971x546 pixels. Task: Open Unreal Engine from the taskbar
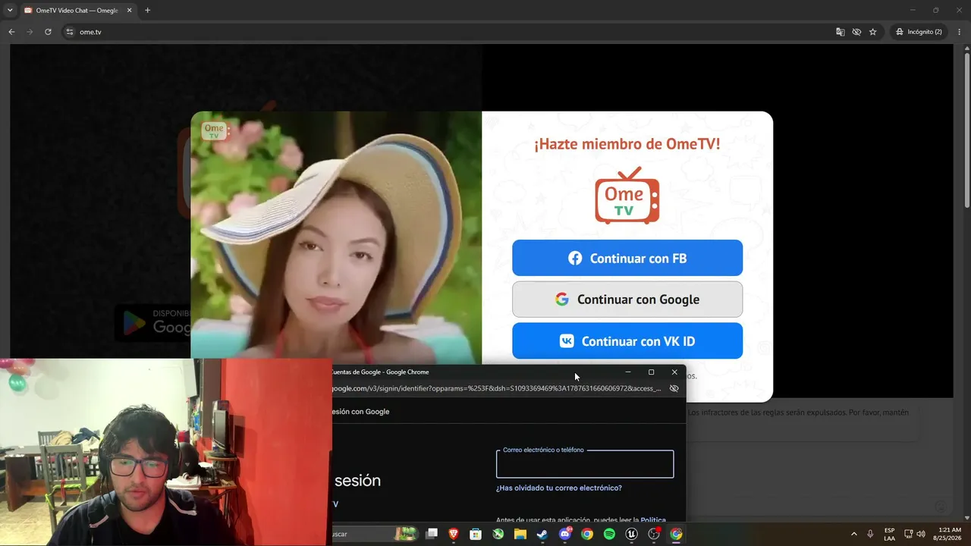(631, 534)
